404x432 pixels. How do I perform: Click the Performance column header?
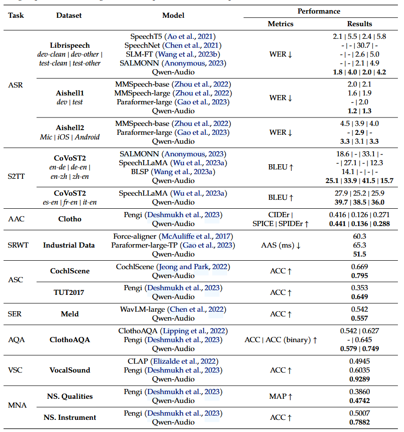pyautogui.click(x=319, y=11)
